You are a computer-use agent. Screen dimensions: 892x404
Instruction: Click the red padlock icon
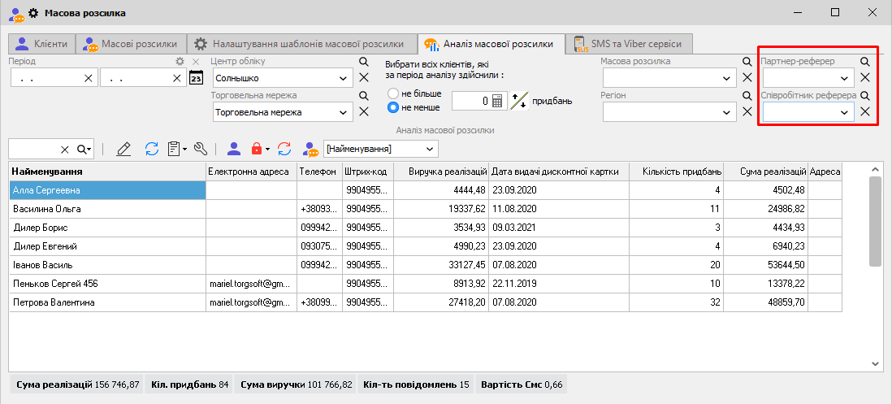click(257, 149)
